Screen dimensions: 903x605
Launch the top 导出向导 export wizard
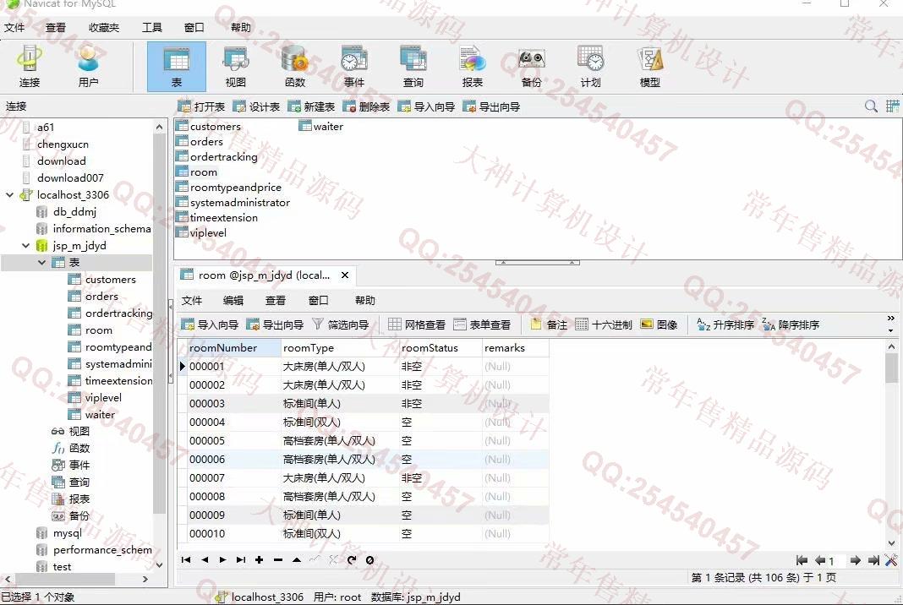pyautogui.click(x=491, y=106)
